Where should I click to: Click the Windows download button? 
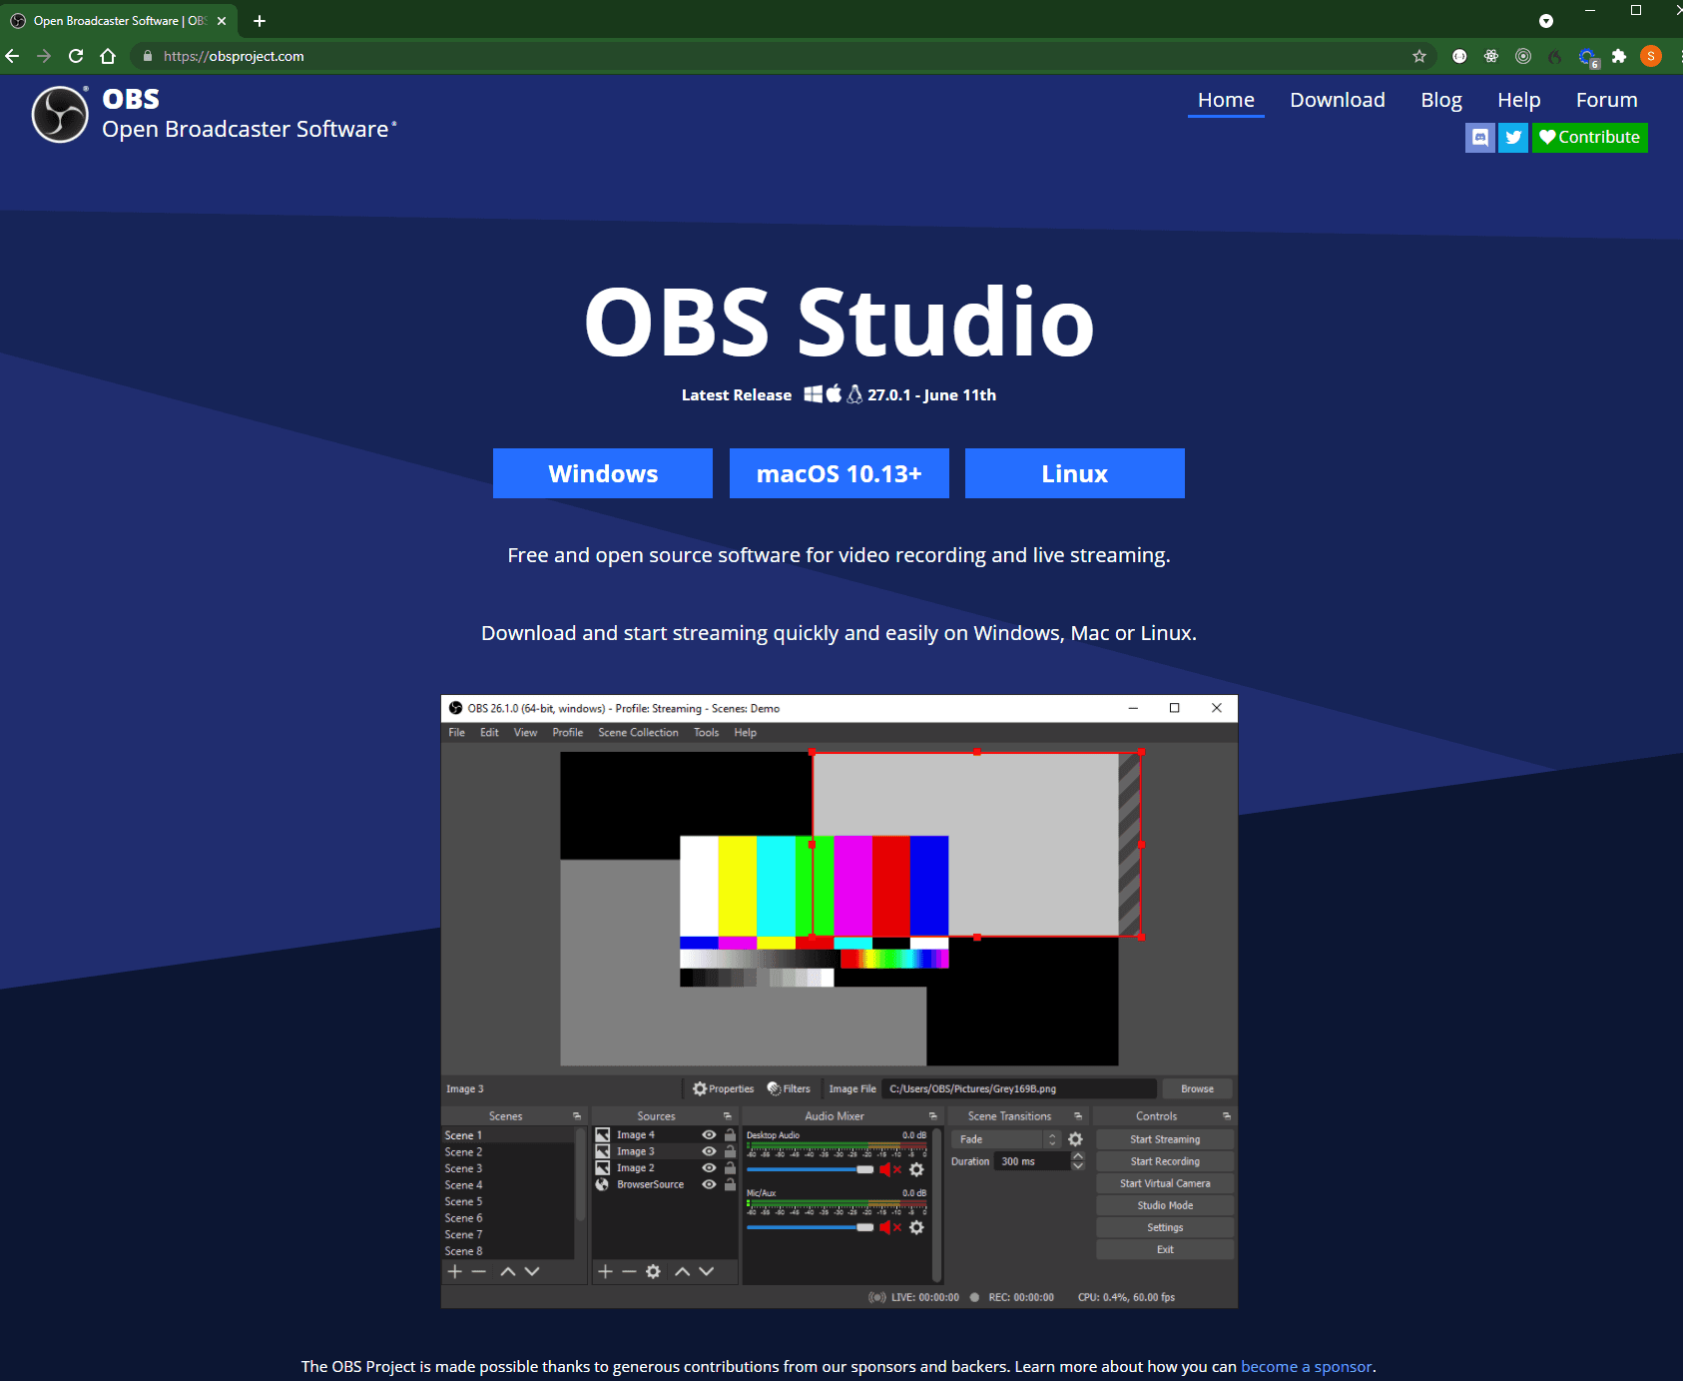pos(603,473)
